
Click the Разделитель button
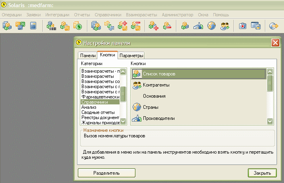point(106,173)
